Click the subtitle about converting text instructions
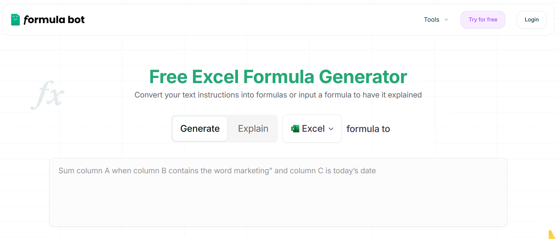The height and width of the screenshot is (239, 559). (x=278, y=95)
